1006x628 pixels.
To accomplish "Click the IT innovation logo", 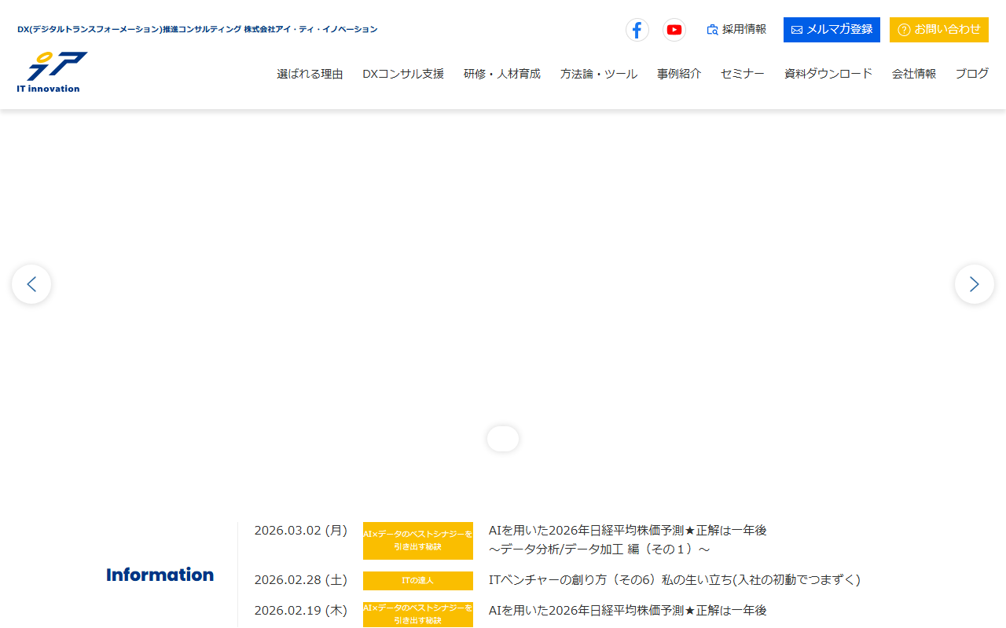I will 52,72.
